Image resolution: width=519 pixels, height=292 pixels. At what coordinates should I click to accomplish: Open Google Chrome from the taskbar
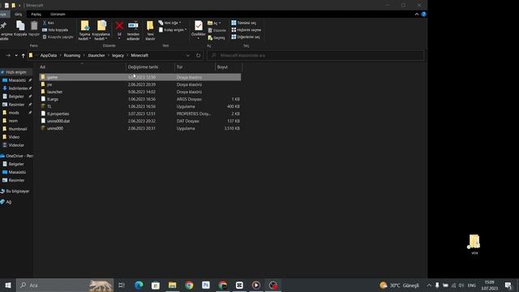(189, 285)
